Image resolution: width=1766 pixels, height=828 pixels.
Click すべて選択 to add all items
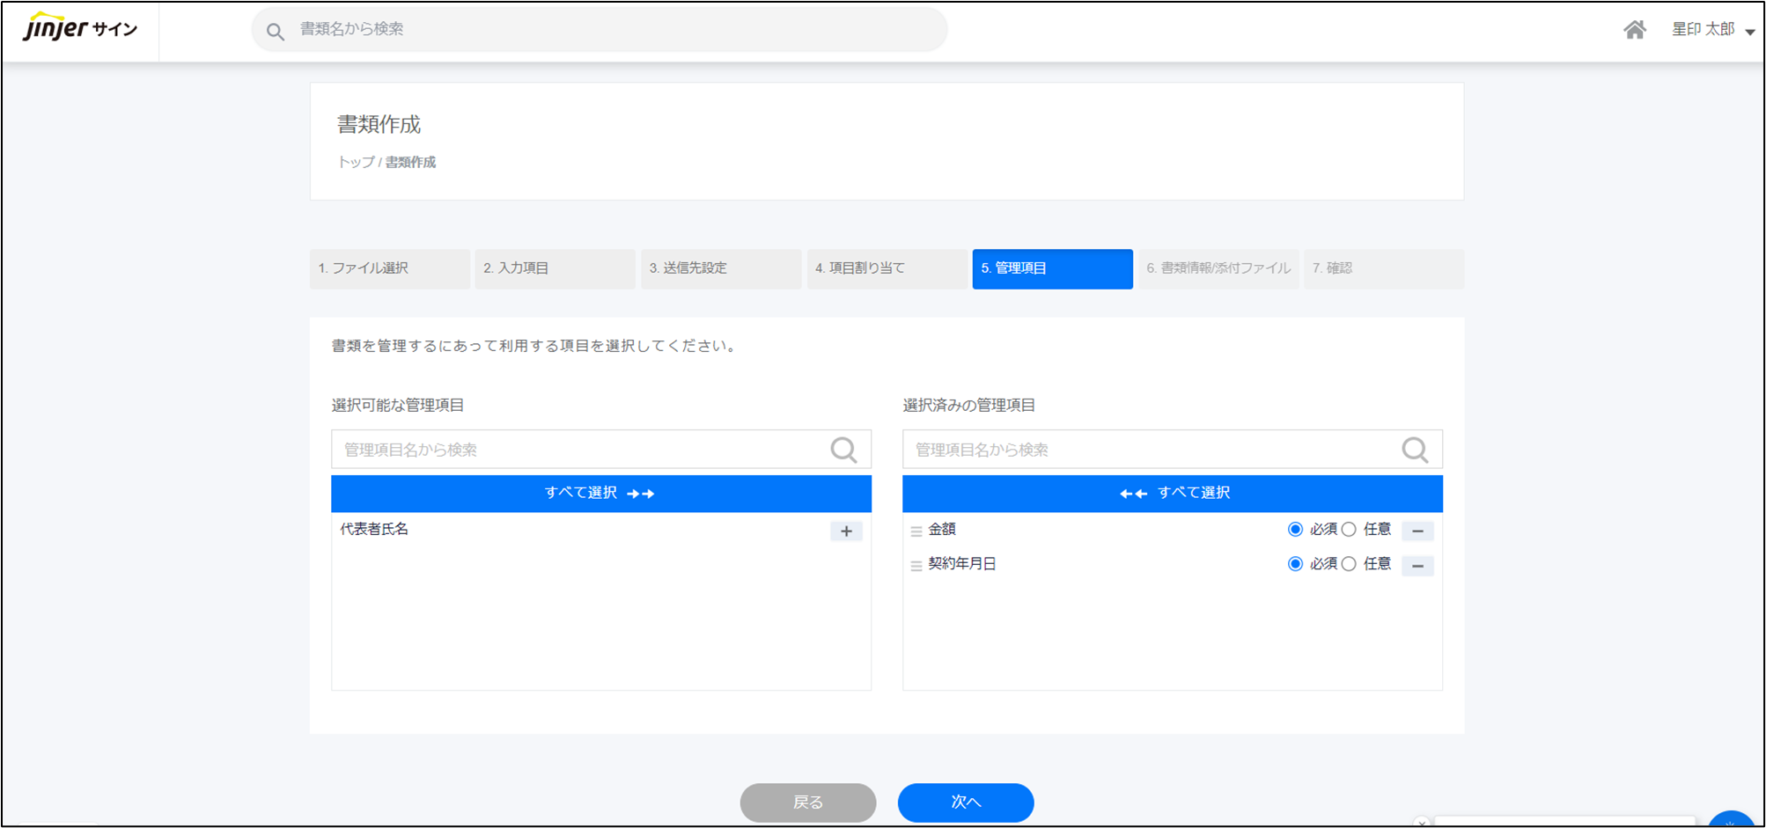600,494
